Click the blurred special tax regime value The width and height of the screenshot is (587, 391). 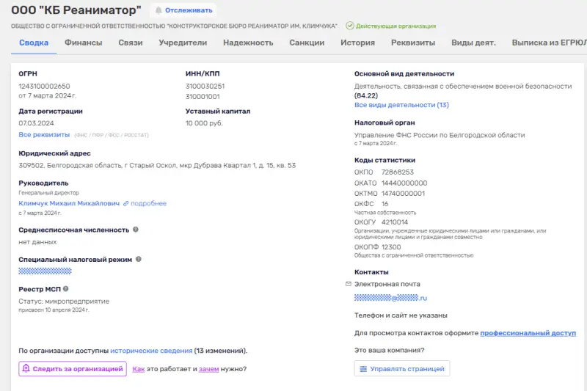[45, 271]
